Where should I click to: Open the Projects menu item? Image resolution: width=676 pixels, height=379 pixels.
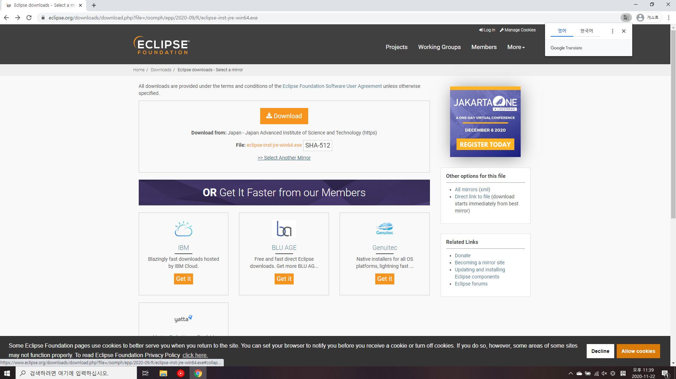pyautogui.click(x=396, y=47)
